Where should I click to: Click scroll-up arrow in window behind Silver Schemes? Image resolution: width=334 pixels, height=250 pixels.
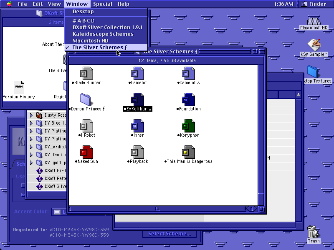tap(298, 95)
